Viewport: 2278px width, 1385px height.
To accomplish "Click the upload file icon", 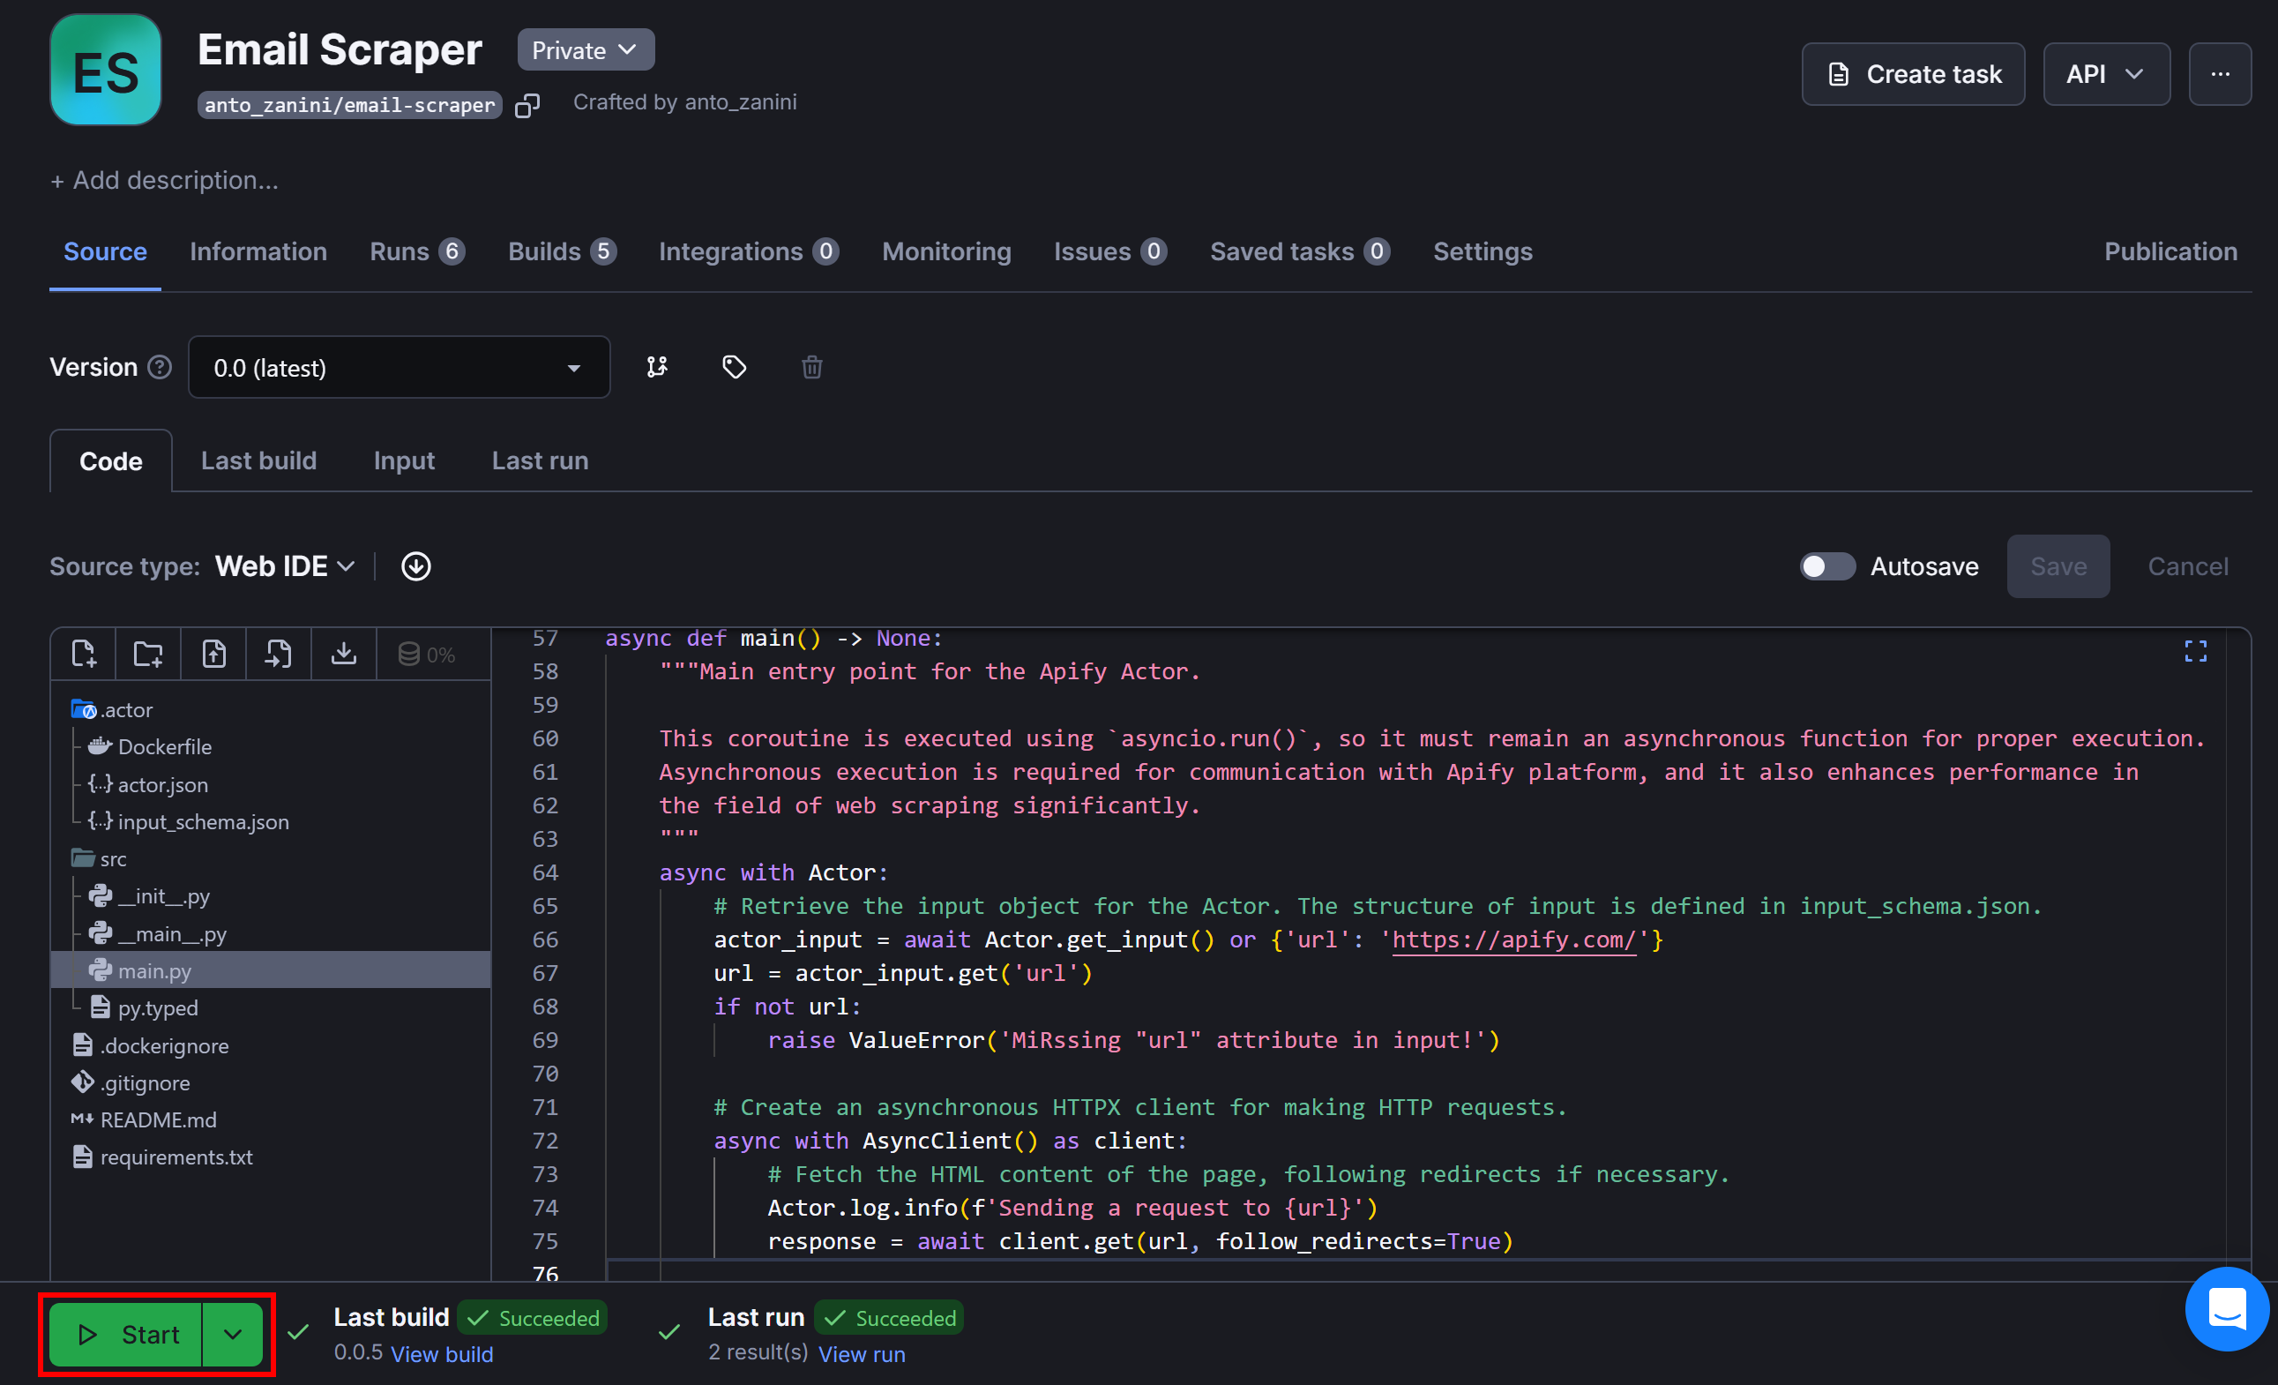I will click(213, 654).
